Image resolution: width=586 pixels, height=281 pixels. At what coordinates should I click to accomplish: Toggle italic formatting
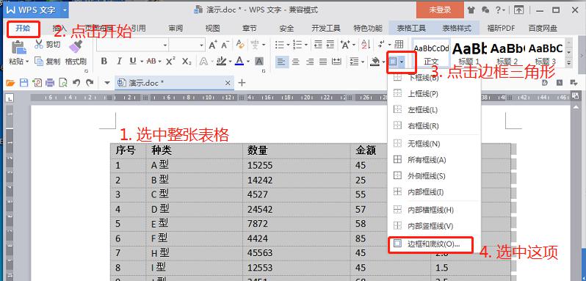click(119, 61)
